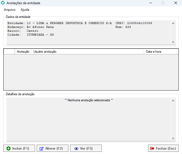Click the blank first column header of the grid
Image resolution: width=182 pixels, height=154 pixels.
pos(9,52)
